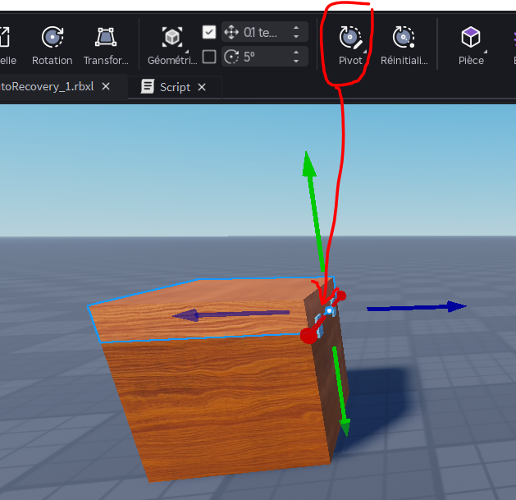Select the Transformer tool
This screenshot has height=500, width=516.
tap(106, 38)
